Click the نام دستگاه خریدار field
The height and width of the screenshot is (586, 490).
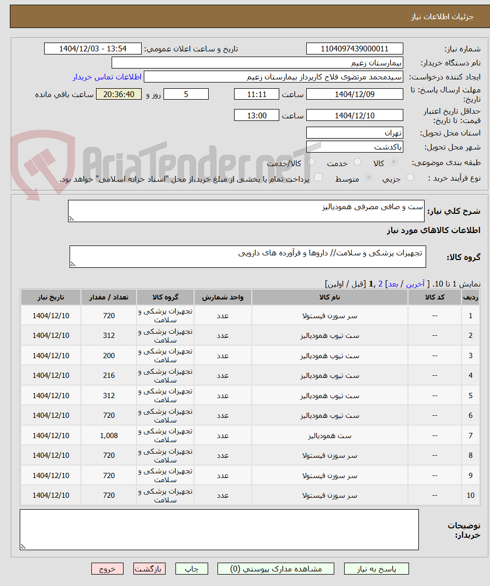[x=257, y=63]
